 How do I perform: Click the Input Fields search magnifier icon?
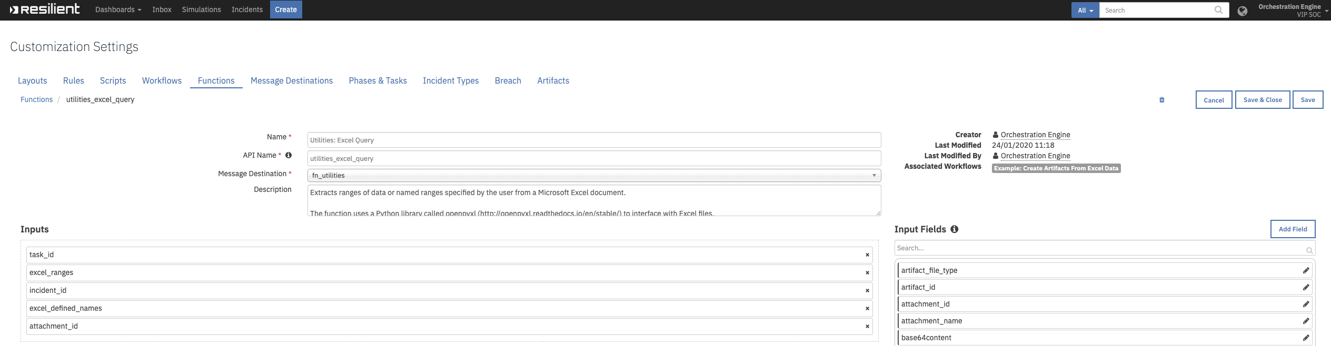click(x=1309, y=250)
